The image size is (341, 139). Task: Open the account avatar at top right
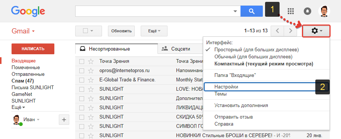(x=324, y=11)
